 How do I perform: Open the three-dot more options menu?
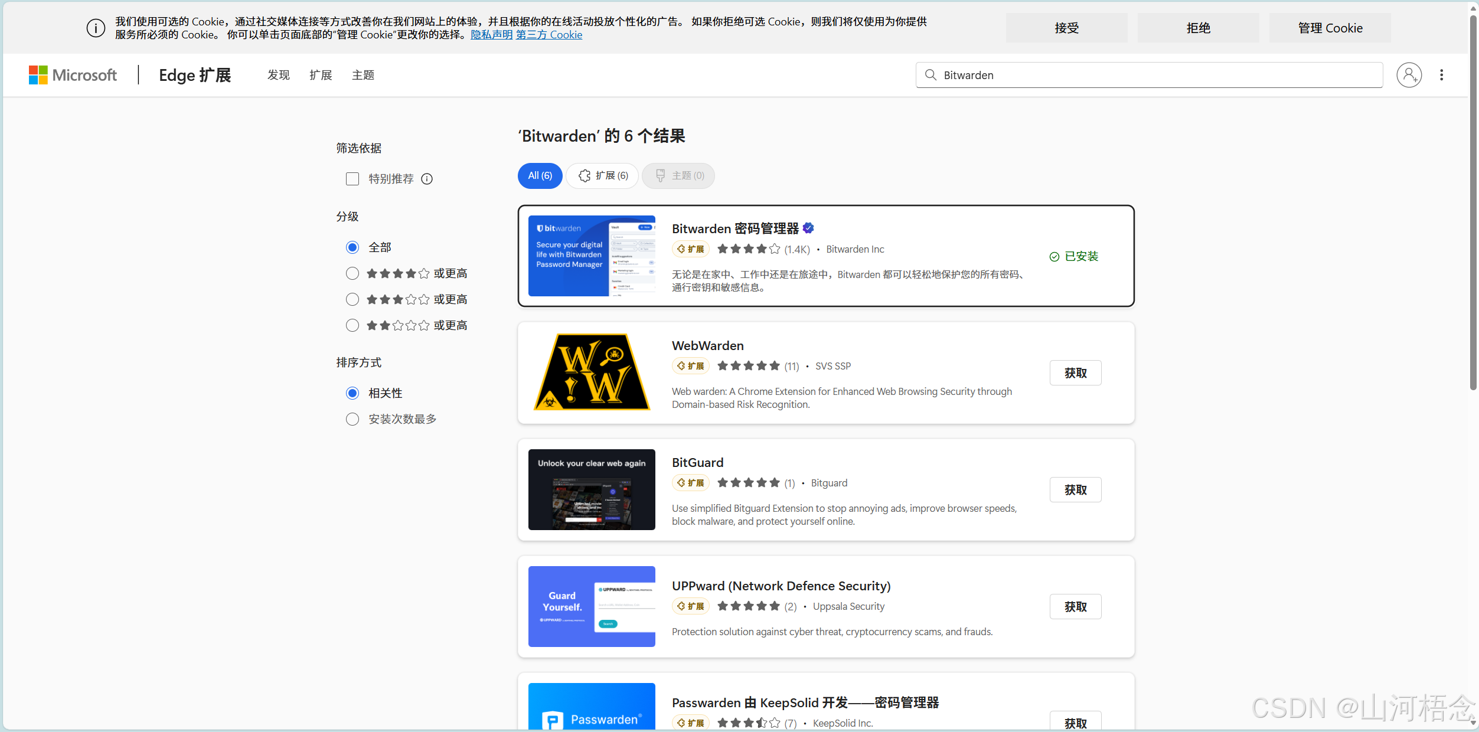coord(1441,75)
